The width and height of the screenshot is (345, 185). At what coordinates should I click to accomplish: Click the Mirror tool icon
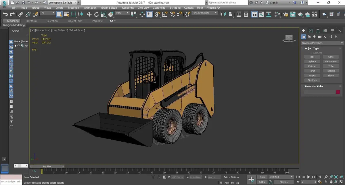tap(223, 14)
